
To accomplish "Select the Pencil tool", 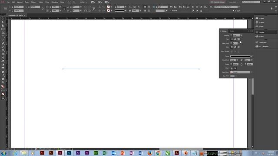I will point(3,47).
